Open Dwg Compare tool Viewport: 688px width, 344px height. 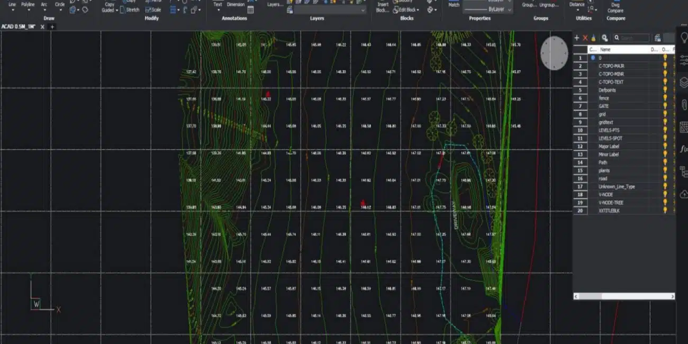coord(615,7)
